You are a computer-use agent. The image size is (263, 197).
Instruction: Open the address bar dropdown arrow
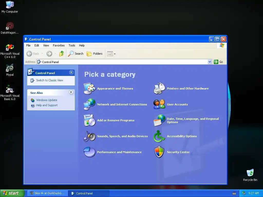click(210, 62)
